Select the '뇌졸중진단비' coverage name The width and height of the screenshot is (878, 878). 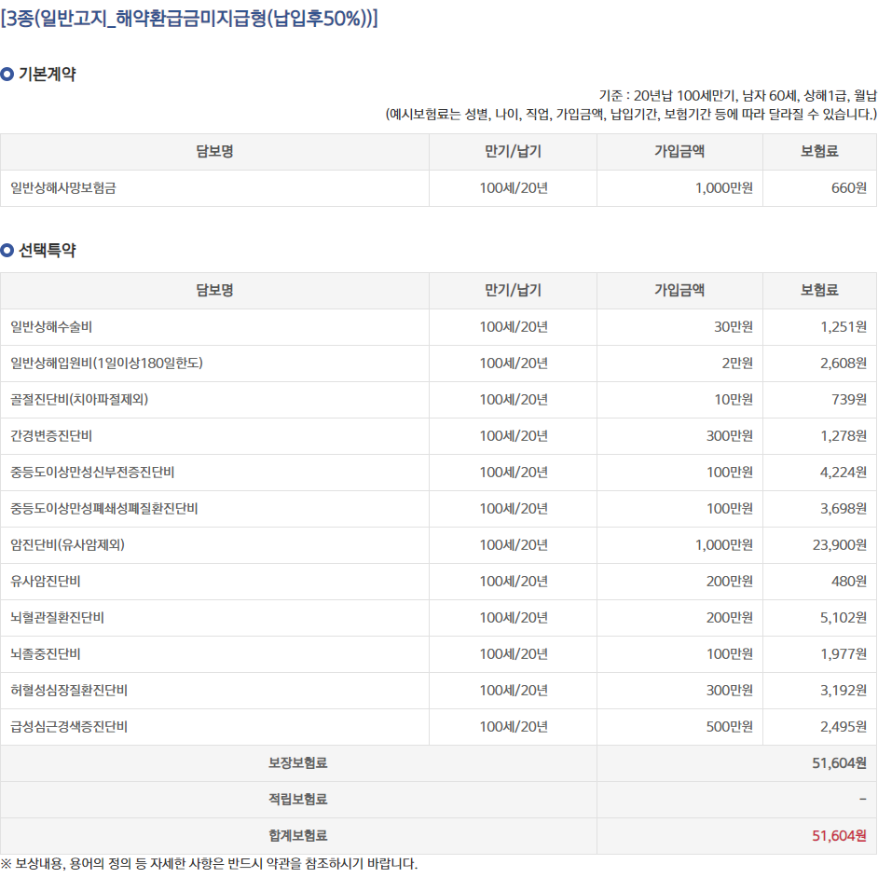[46, 654]
